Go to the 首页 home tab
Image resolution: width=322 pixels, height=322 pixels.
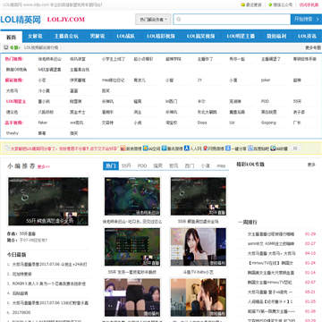[12, 37]
